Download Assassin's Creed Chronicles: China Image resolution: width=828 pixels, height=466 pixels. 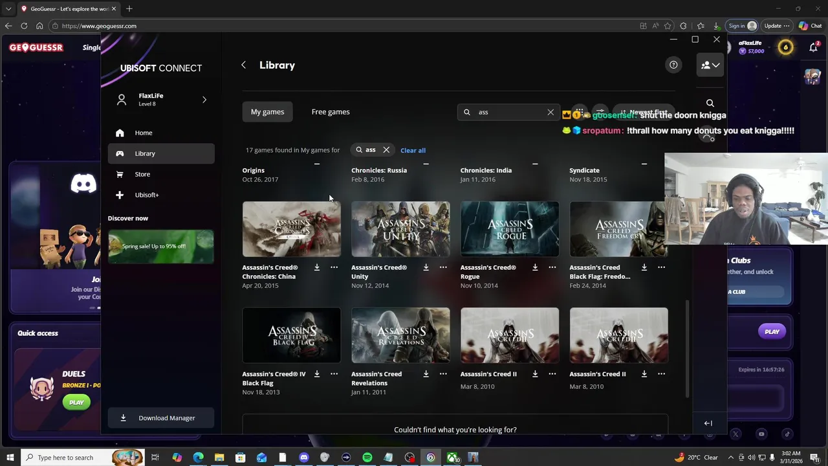[x=317, y=267]
